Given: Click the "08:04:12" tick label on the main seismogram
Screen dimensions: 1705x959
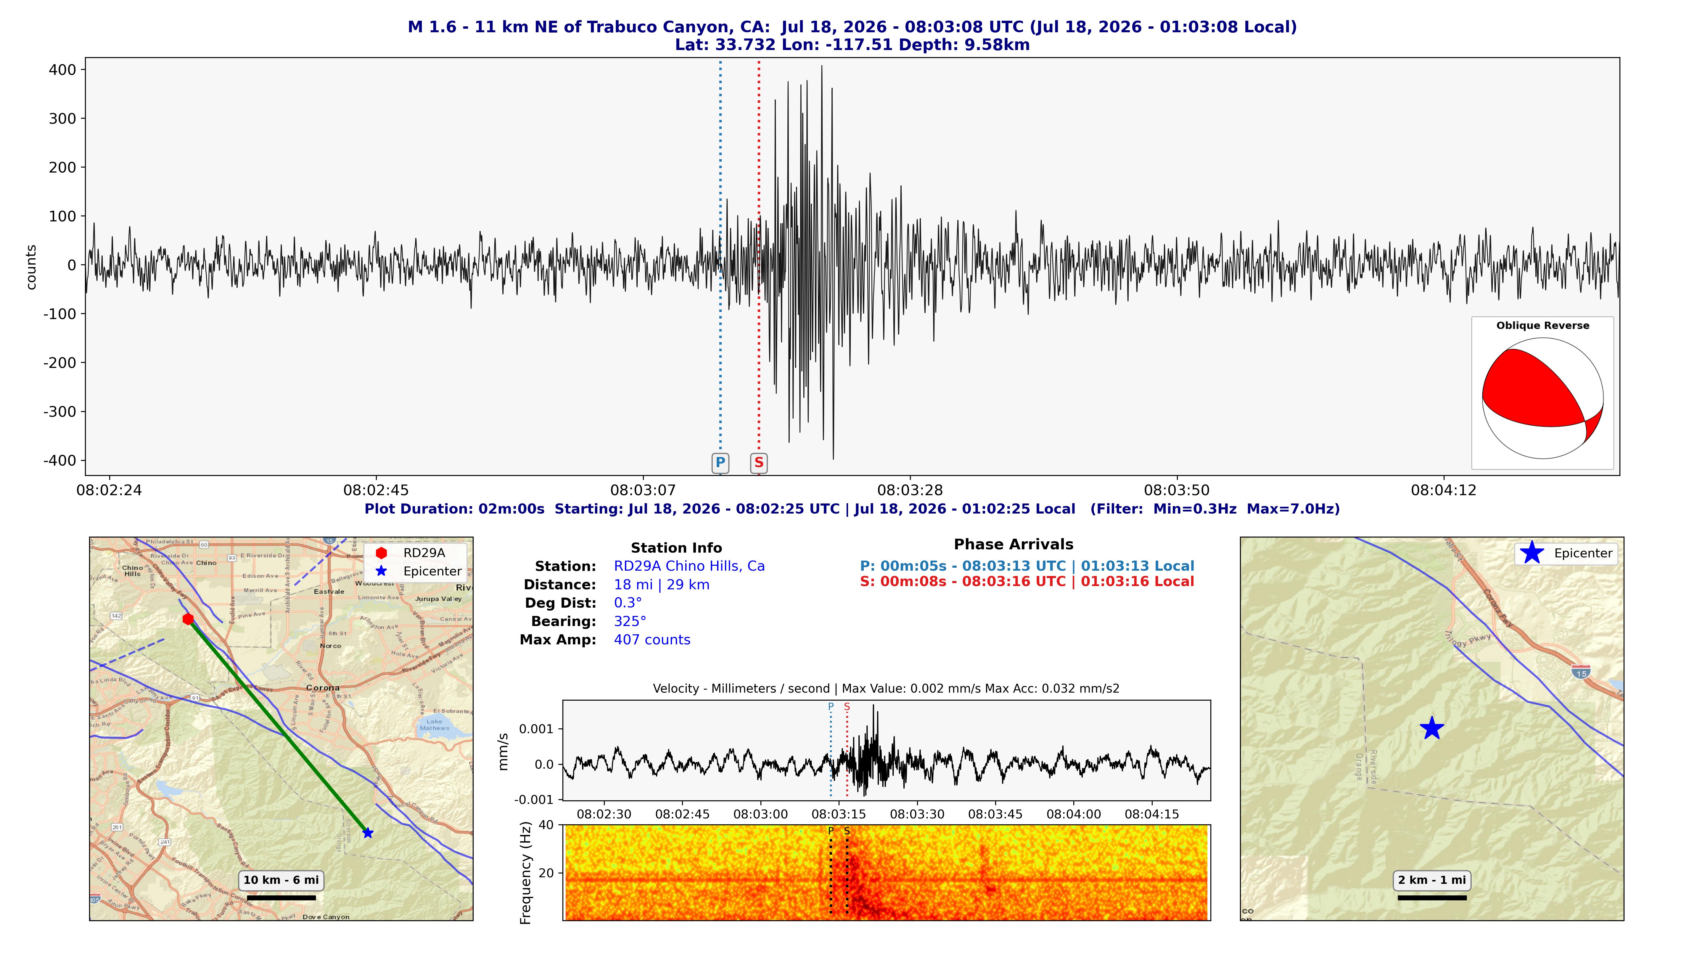Looking at the screenshot, I should point(1444,490).
